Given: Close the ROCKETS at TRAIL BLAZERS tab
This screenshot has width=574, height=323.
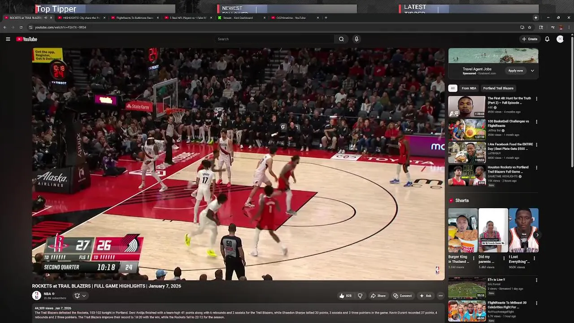Looking at the screenshot, I should 51,18.
